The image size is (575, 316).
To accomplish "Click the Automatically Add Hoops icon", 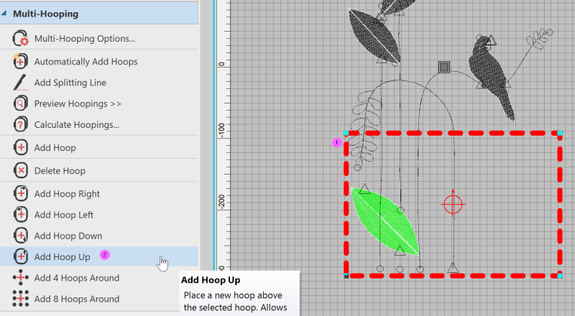I will (x=20, y=61).
